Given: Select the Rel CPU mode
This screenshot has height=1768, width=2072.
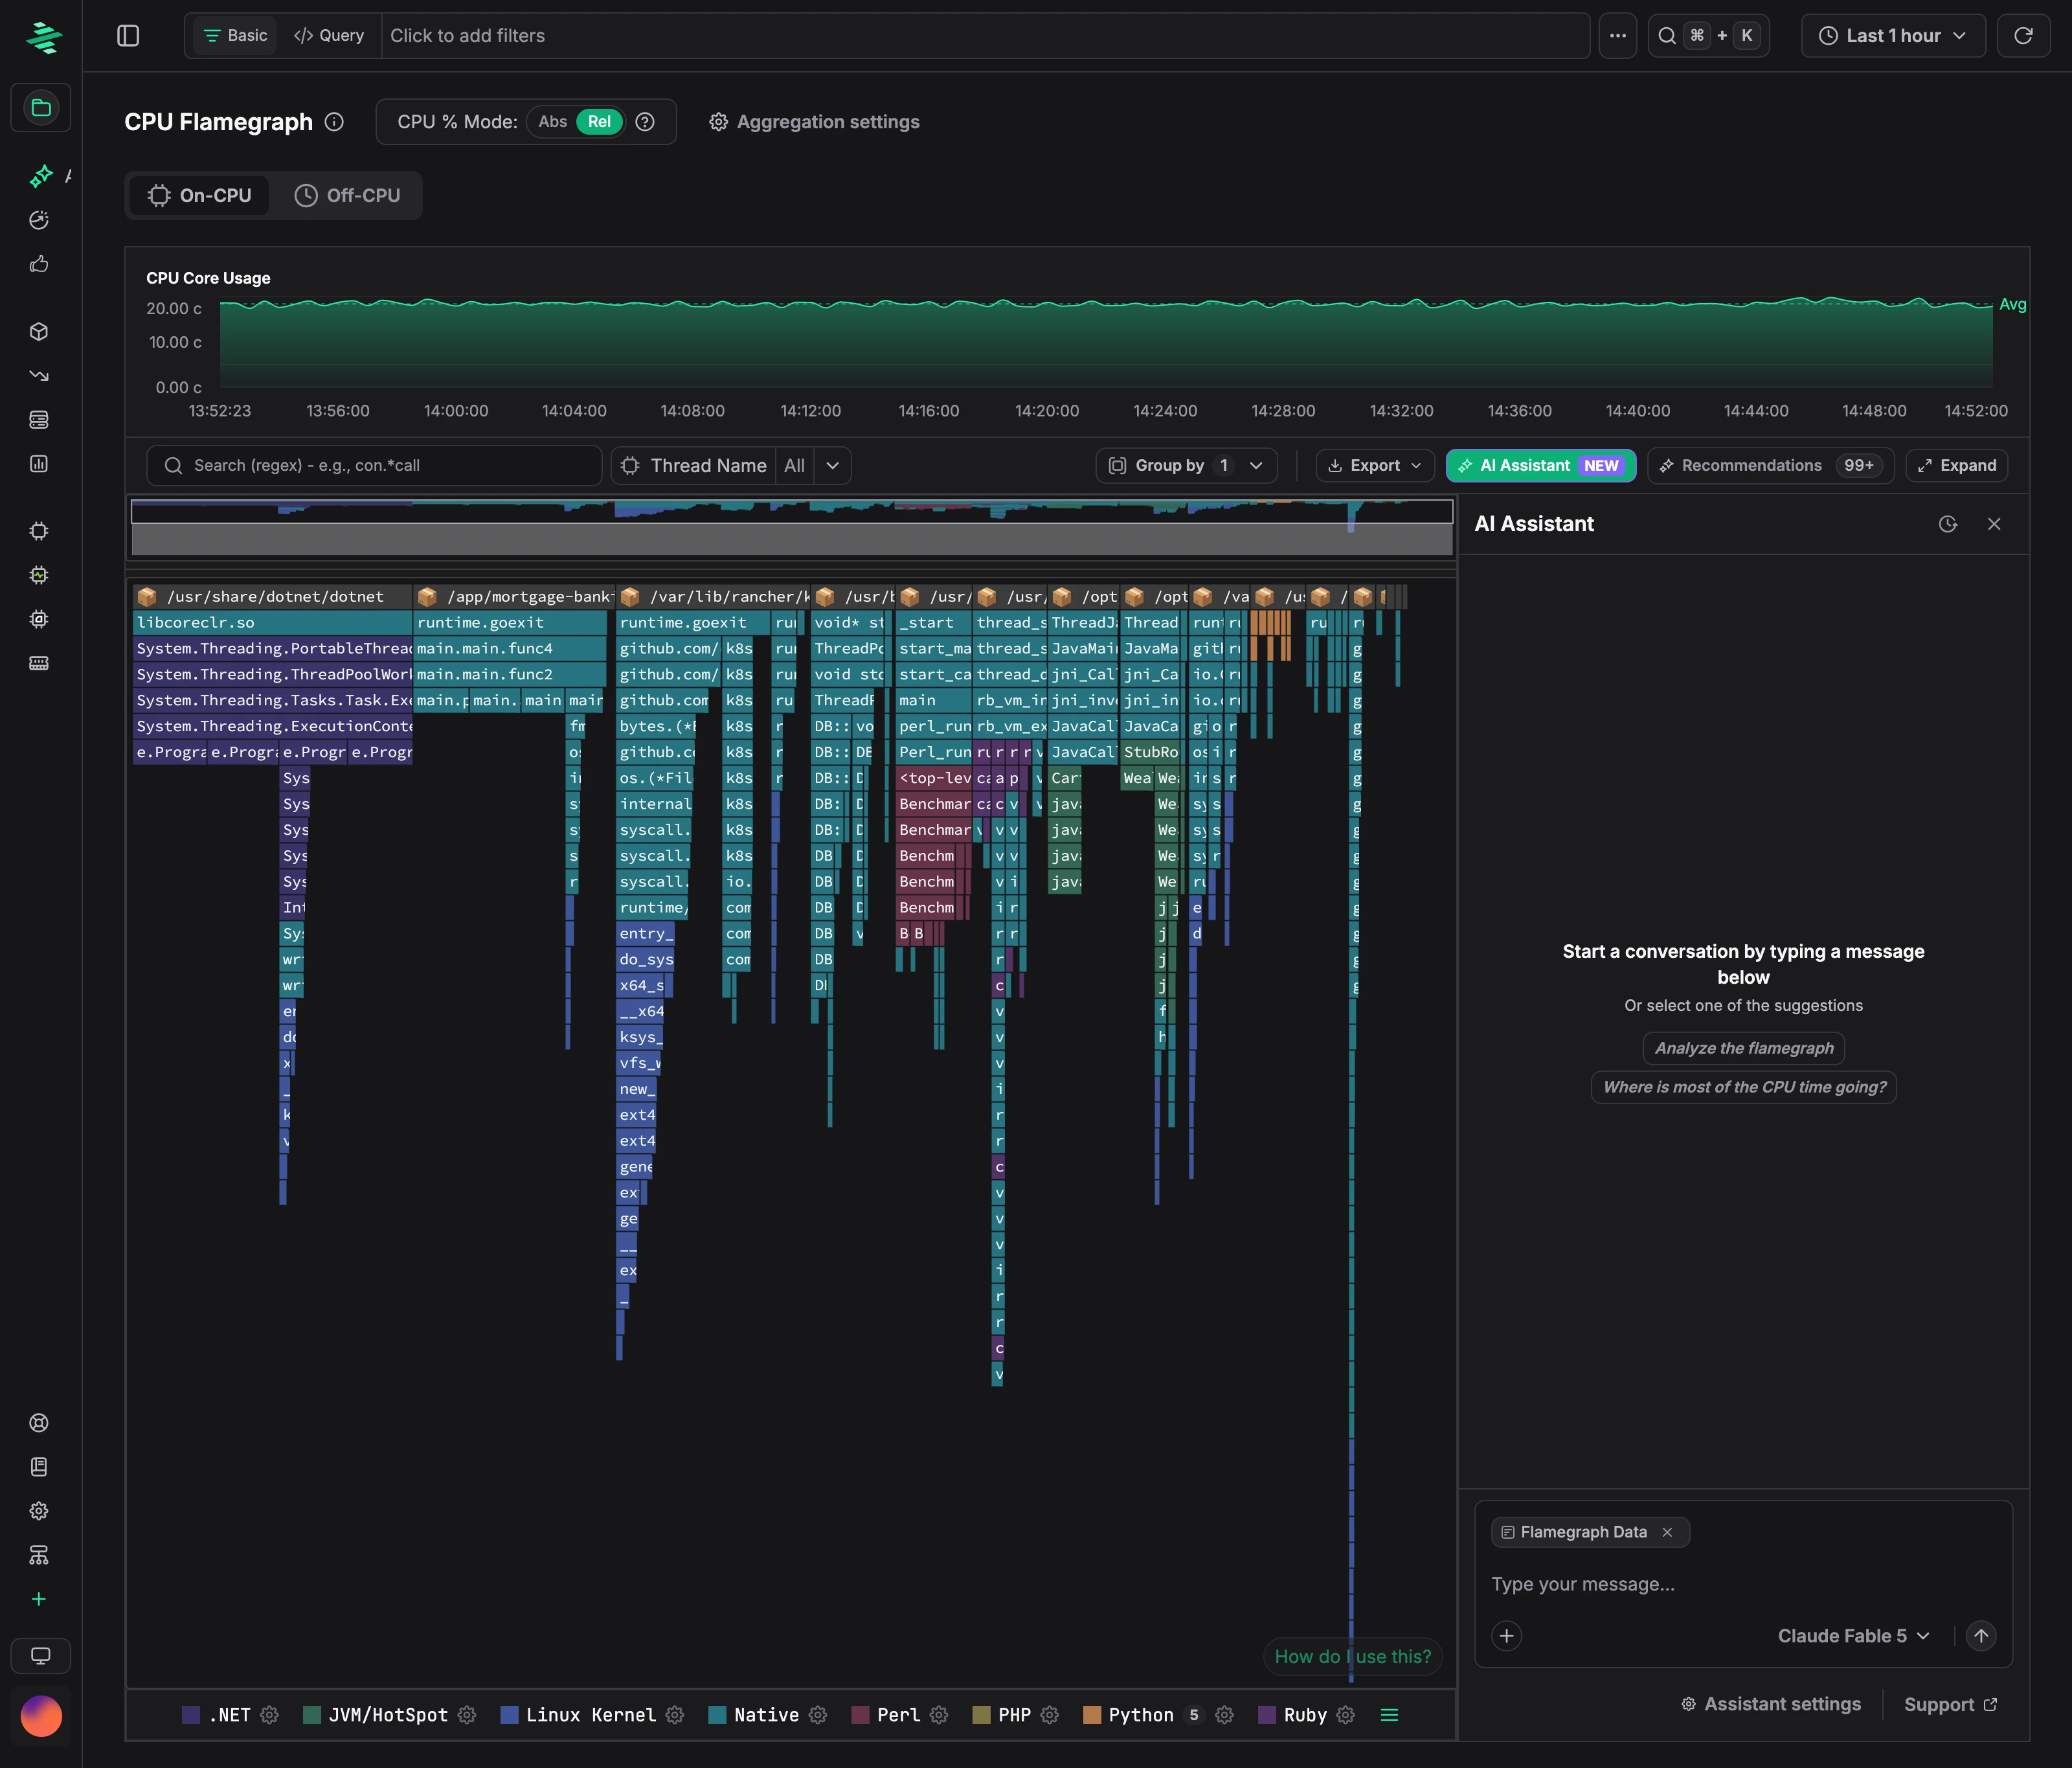Looking at the screenshot, I should [599, 122].
